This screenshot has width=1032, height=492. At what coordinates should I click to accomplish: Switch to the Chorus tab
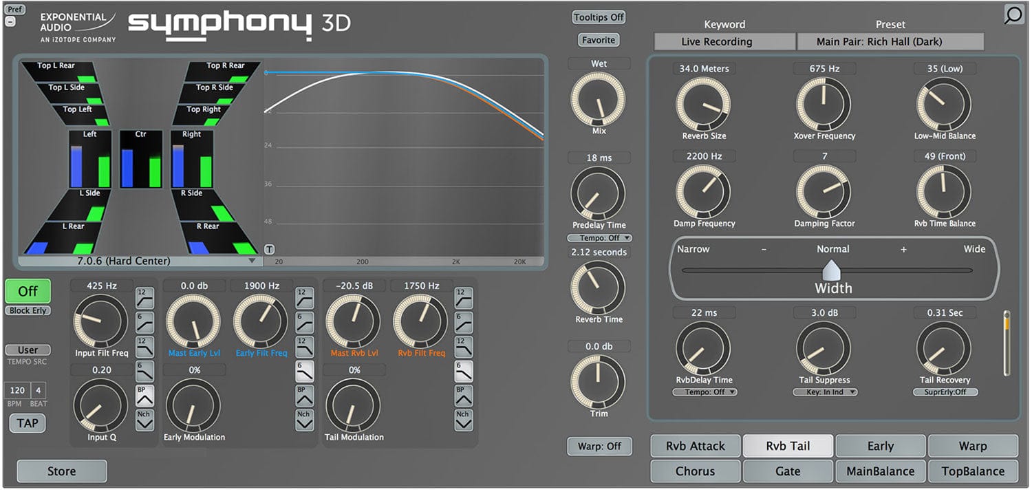click(x=696, y=471)
